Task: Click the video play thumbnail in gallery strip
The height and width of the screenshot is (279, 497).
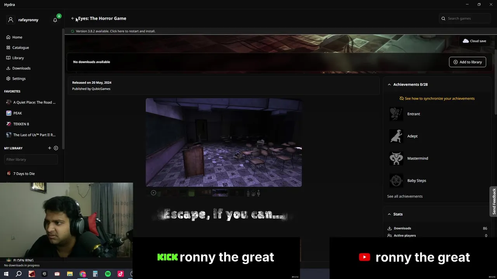Action: (x=153, y=193)
